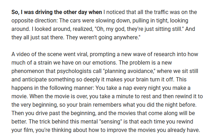Click the phrase "They weren't going anywhere"
The height and width of the screenshot is (140, 213).
[102, 38]
